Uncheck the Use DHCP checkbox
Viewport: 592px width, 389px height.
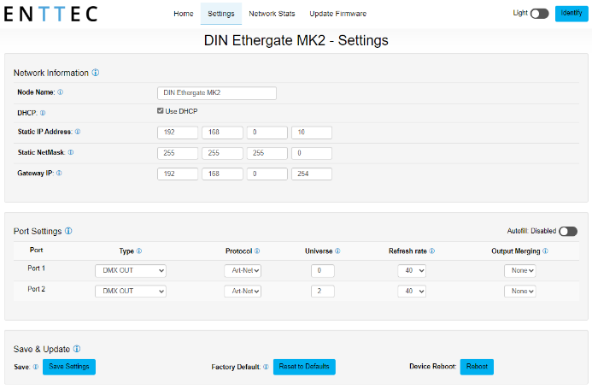point(161,111)
